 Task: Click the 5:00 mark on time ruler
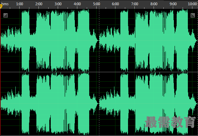[x=97, y=4]
